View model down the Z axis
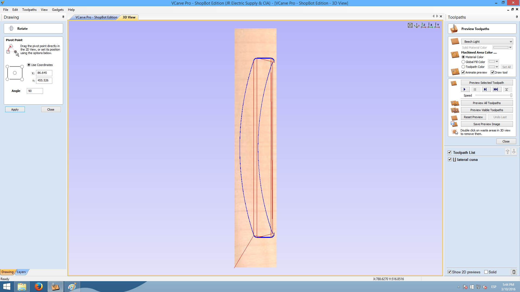The image size is (520, 292). click(x=424, y=25)
